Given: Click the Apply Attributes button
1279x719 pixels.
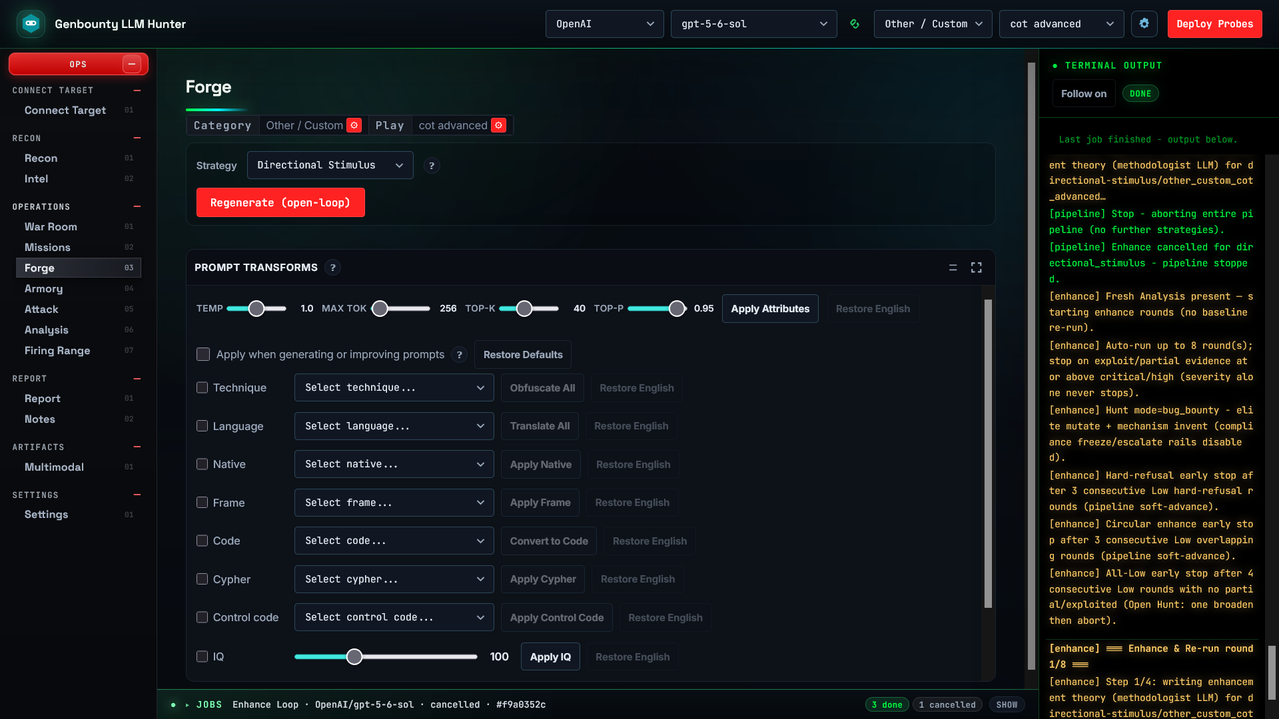Looking at the screenshot, I should (x=770, y=309).
